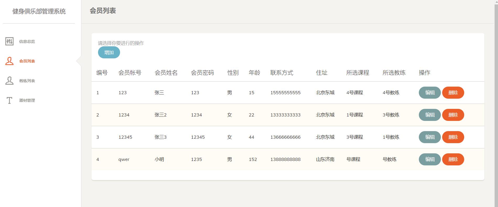This screenshot has height=207, width=498.
Task: Click the 联系方式 column header
Action: point(282,73)
